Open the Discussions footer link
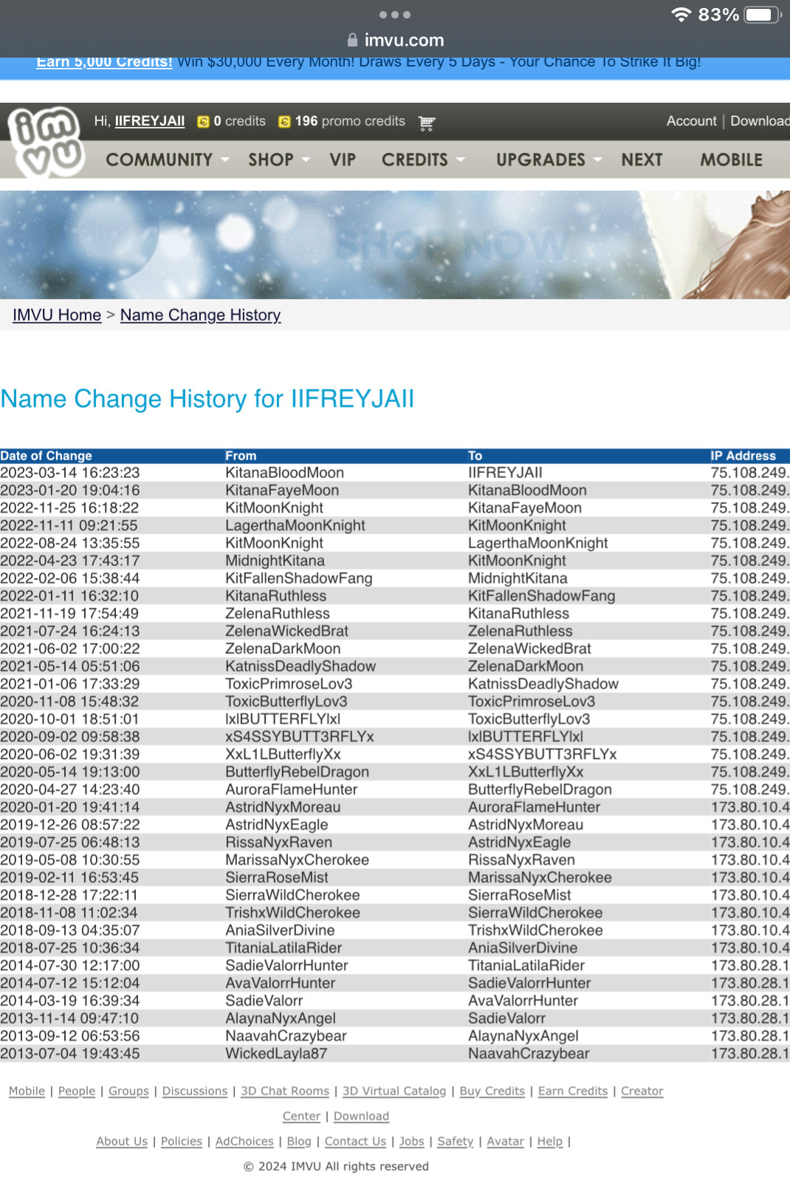The width and height of the screenshot is (790, 1197). [195, 1091]
